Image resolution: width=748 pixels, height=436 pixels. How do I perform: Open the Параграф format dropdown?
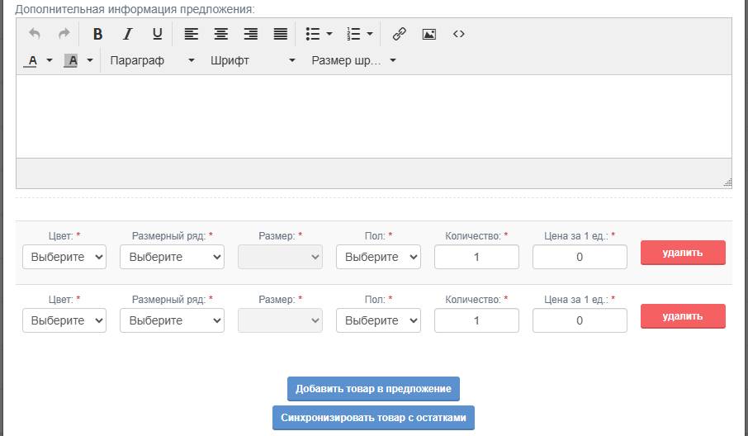[152, 60]
